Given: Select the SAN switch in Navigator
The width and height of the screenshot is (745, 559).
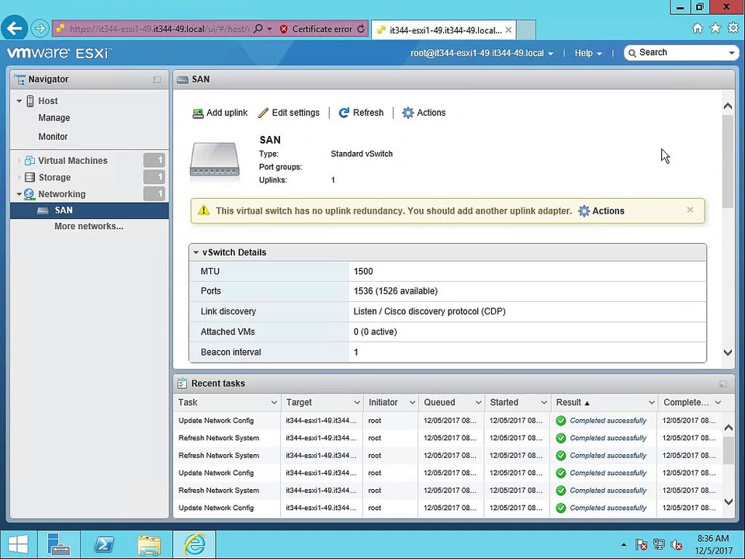Looking at the screenshot, I should (x=89, y=210).
